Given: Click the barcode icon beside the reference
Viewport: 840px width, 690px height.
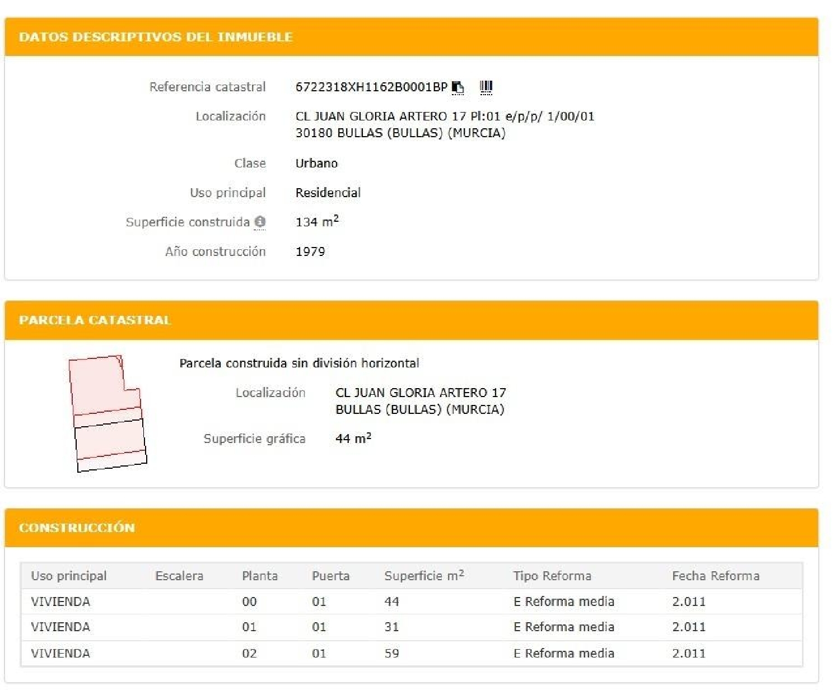Looking at the screenshot, I should coord(486,87).
